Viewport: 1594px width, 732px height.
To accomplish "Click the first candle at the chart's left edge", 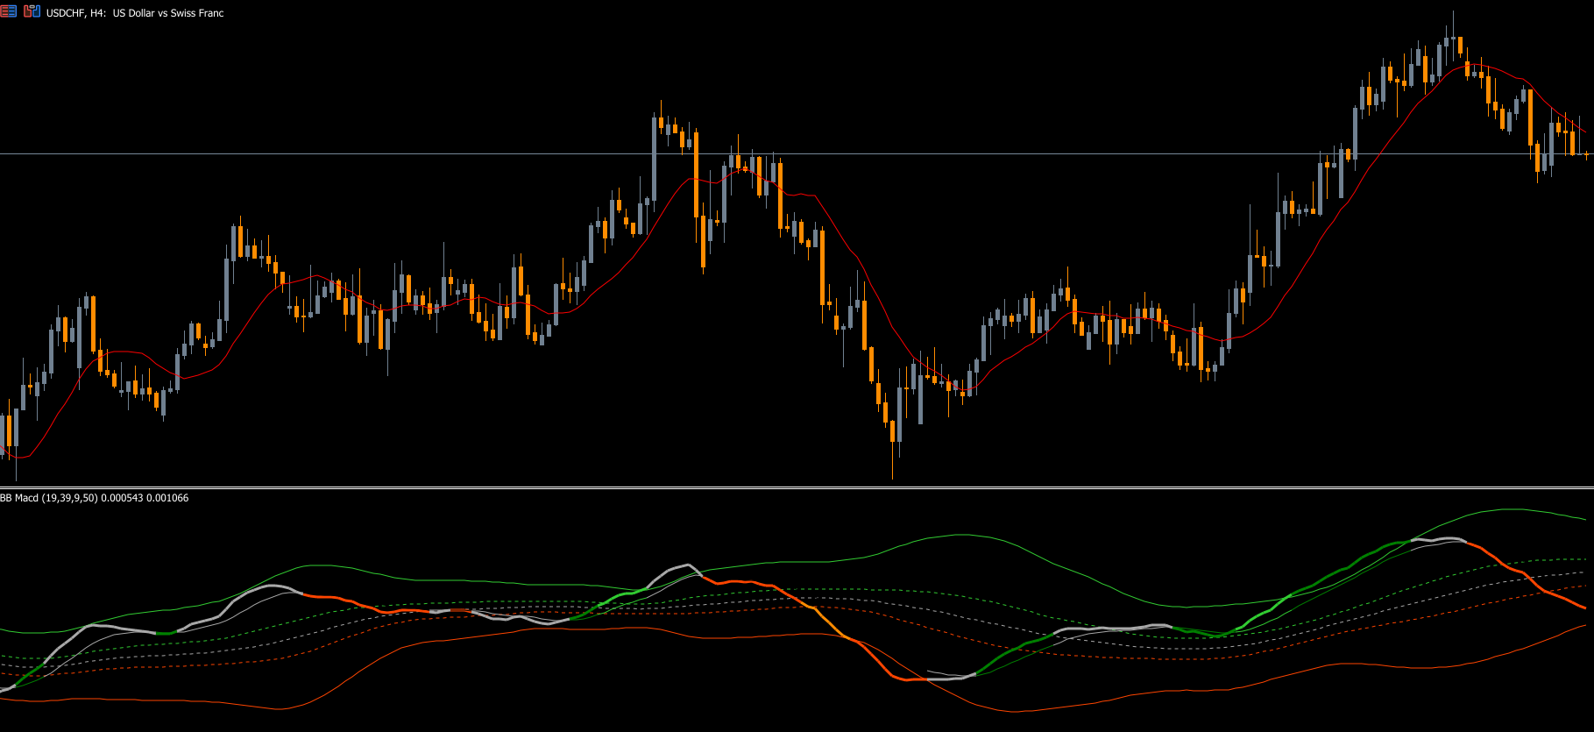I will 9,431.
